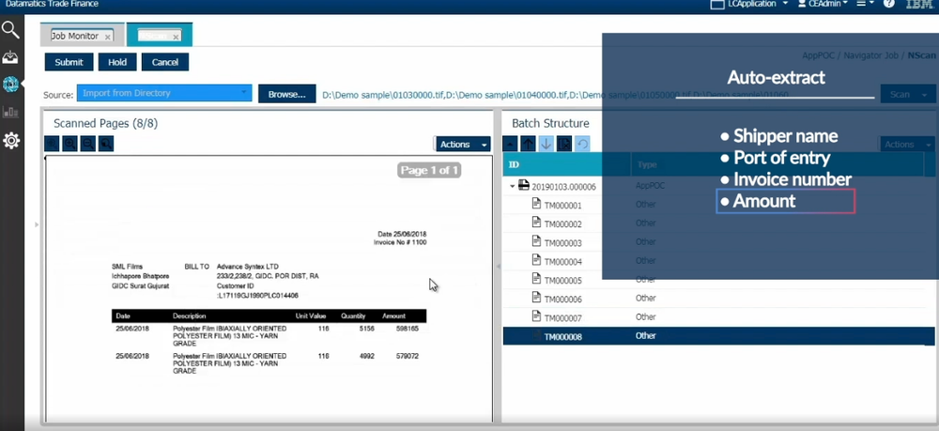Image resolution: width=939 pixels, height=431 pixels.
Task: Click the zoom in magnifier above scanned page
Action: (70, 144)
